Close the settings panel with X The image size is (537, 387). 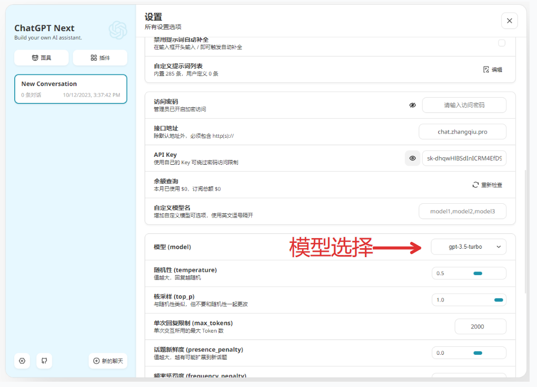tap(509, 21)
